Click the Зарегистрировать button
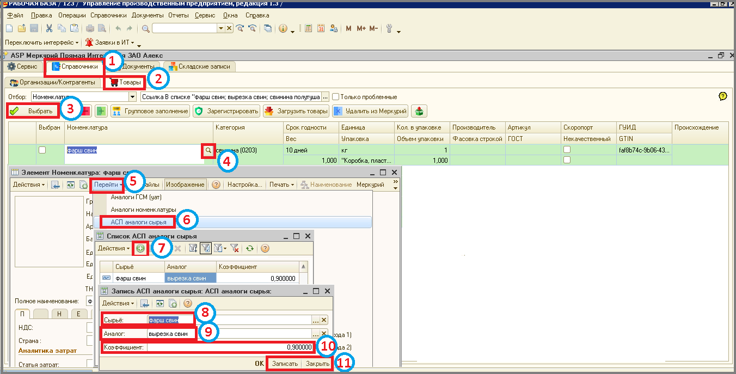The image size is (736, 374). coord(226,111)
